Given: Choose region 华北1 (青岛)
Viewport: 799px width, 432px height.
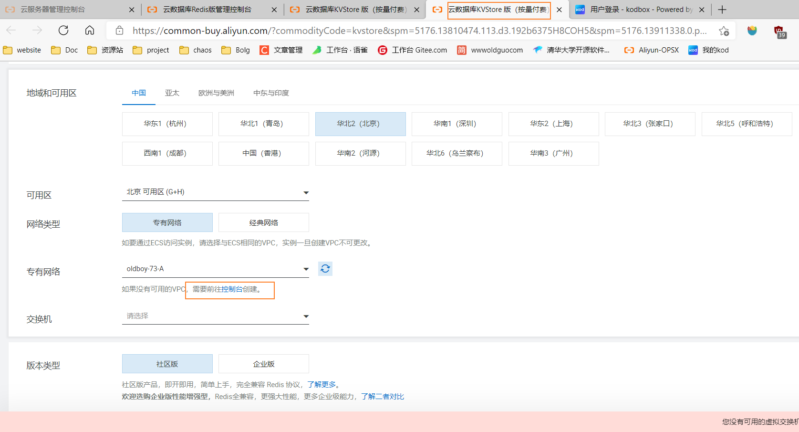Looking at the screenshot, I should [x=264, y=124].
